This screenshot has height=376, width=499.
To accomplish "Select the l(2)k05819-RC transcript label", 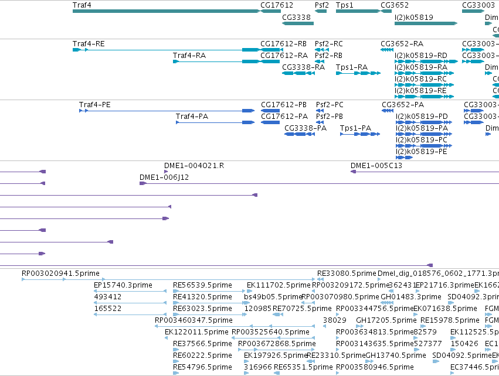I will click(x=420, y=79).
